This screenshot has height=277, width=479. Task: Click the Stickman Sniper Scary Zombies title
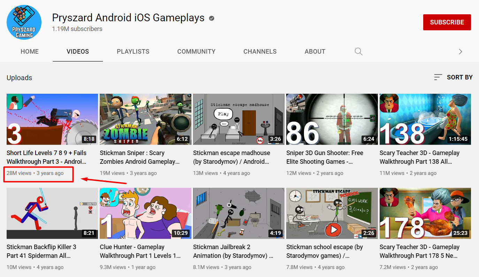pyautogui.click(x=140, y=157)
